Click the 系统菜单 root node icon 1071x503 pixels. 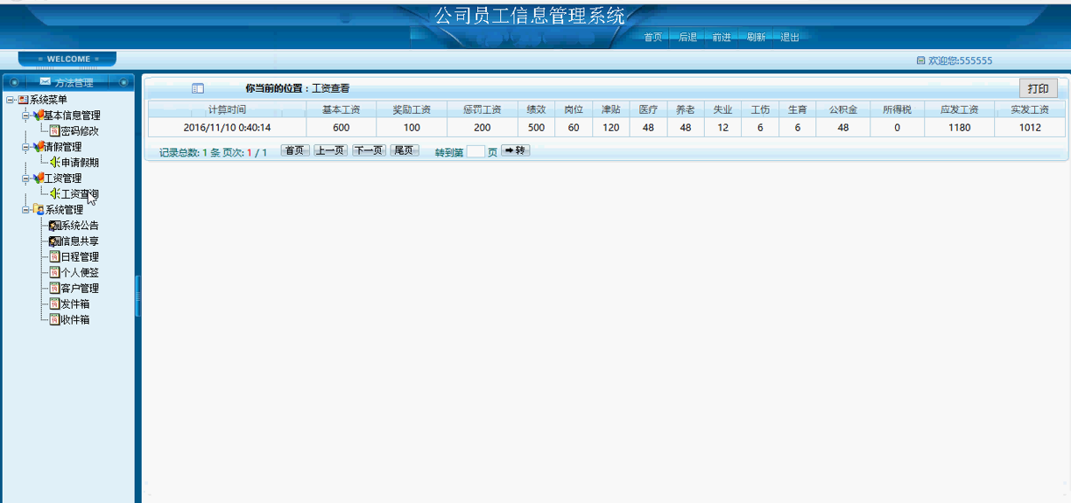pyautogui.click(x=24, y=100)
